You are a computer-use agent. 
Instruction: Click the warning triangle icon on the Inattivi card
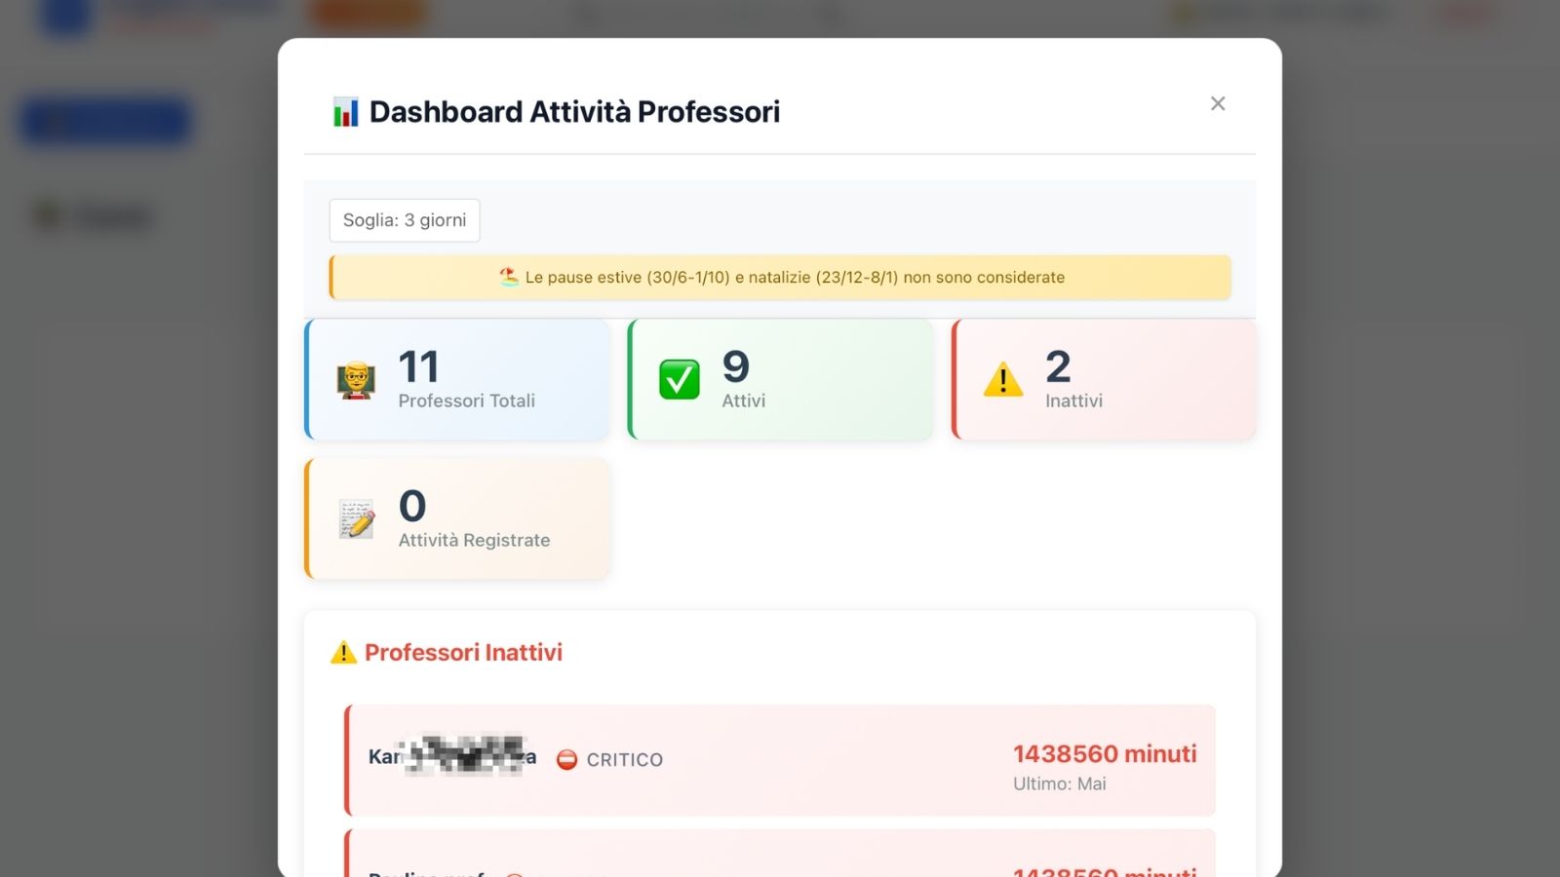(x=1003, y=380)
